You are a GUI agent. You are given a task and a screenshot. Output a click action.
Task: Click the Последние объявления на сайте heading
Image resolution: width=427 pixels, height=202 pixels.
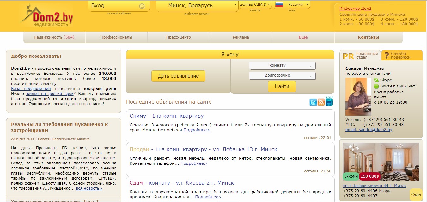pos(169,102)
